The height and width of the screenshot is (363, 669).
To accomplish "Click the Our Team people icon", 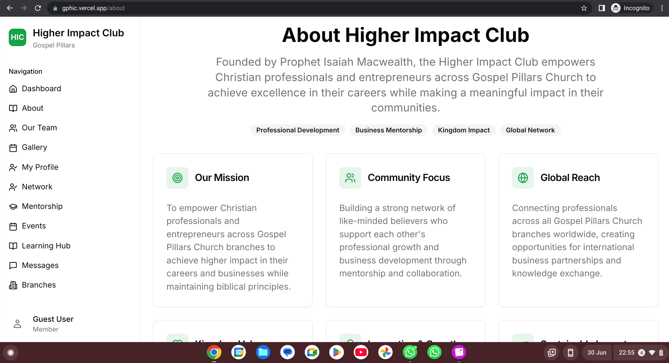I will [13, 128].
